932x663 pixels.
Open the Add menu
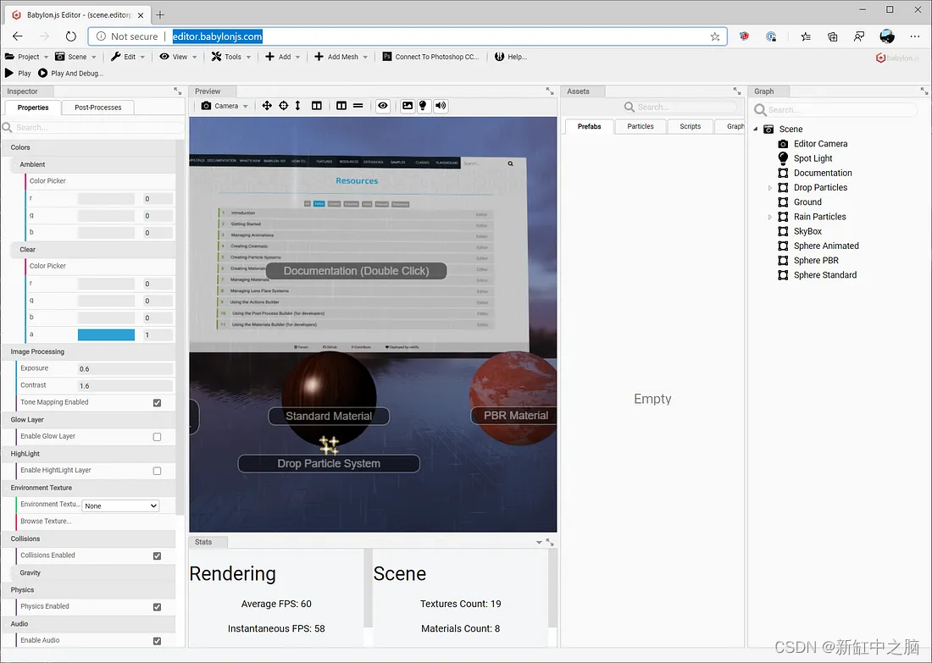282,57
